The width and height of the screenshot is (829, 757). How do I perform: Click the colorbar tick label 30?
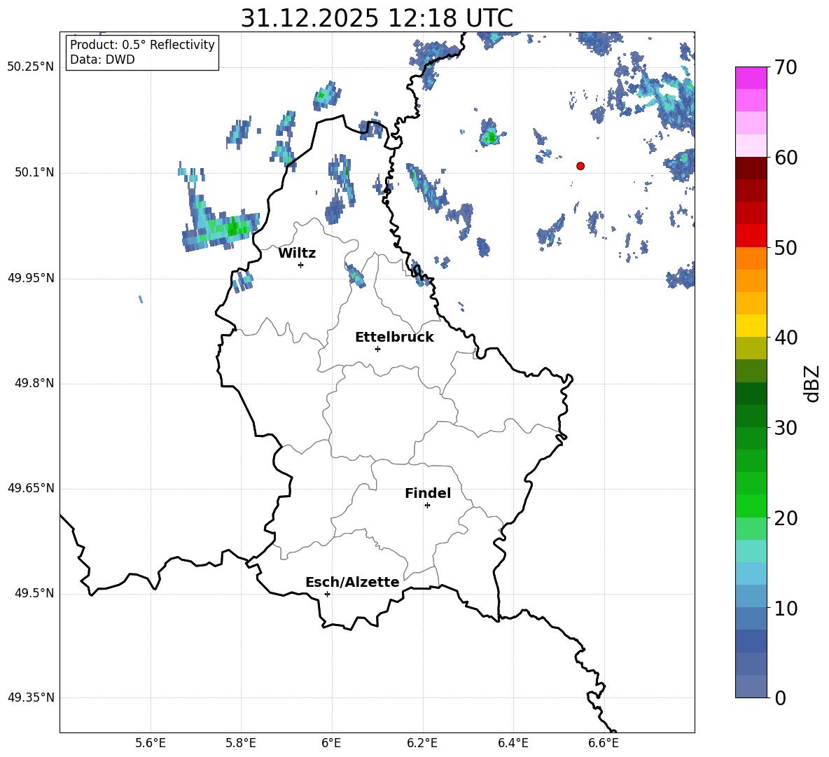(x=786, y=428)
